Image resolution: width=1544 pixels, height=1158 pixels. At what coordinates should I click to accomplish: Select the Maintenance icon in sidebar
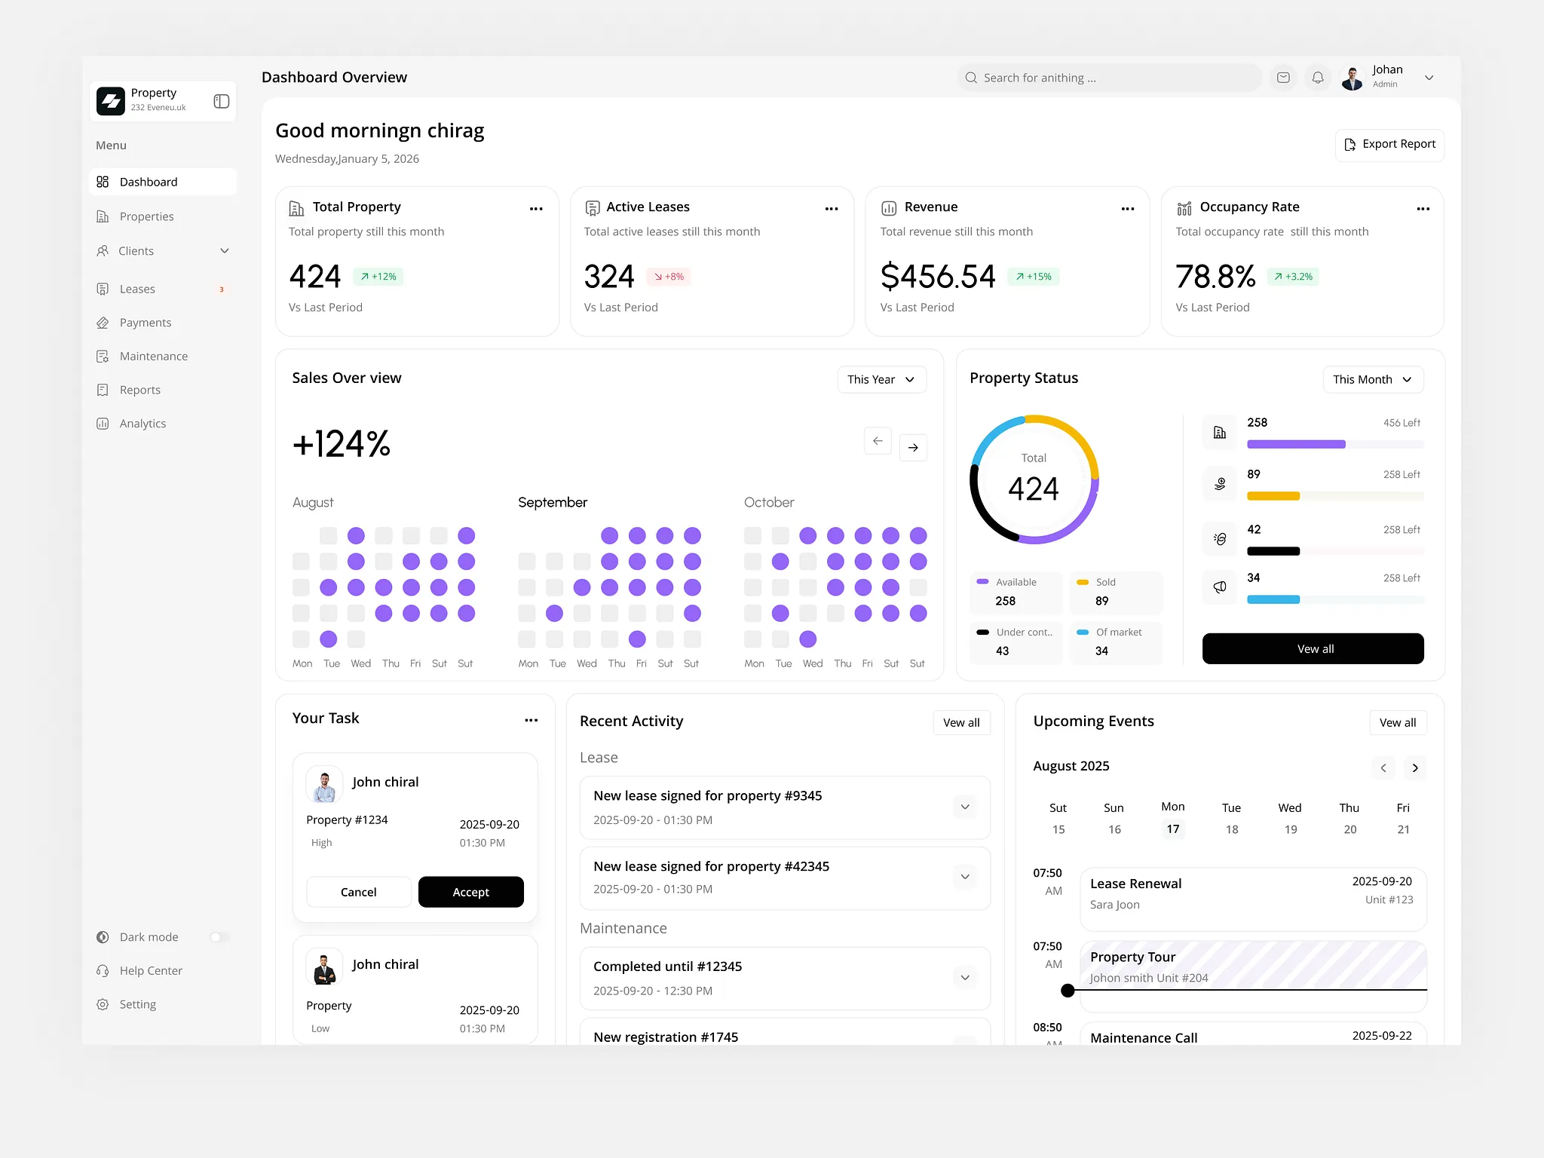tap(103, 356)
